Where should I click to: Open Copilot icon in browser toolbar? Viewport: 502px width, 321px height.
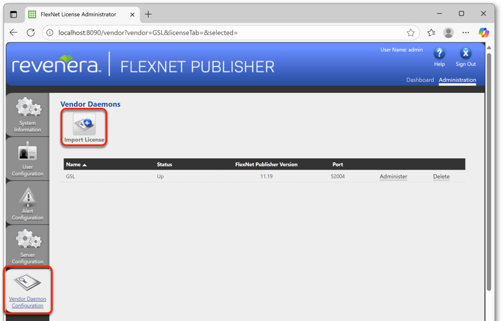484,32
